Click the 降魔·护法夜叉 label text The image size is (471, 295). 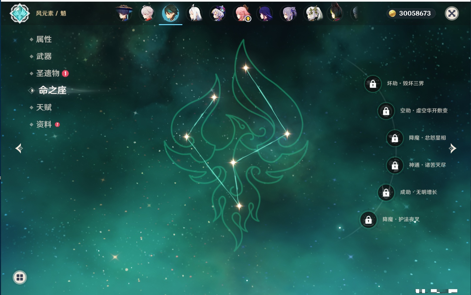[401, 219]
